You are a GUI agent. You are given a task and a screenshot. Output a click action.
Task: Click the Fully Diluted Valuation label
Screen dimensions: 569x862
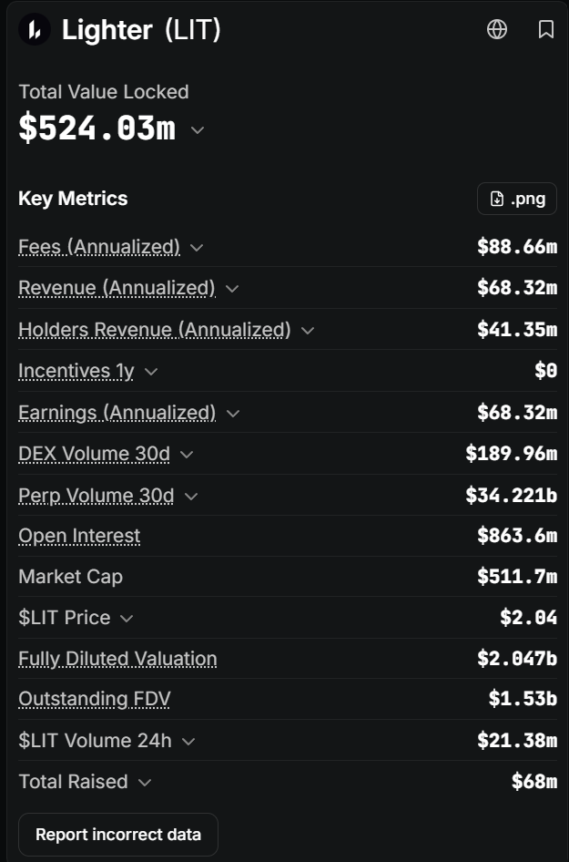pyautogui.click(x=117, y=659)
